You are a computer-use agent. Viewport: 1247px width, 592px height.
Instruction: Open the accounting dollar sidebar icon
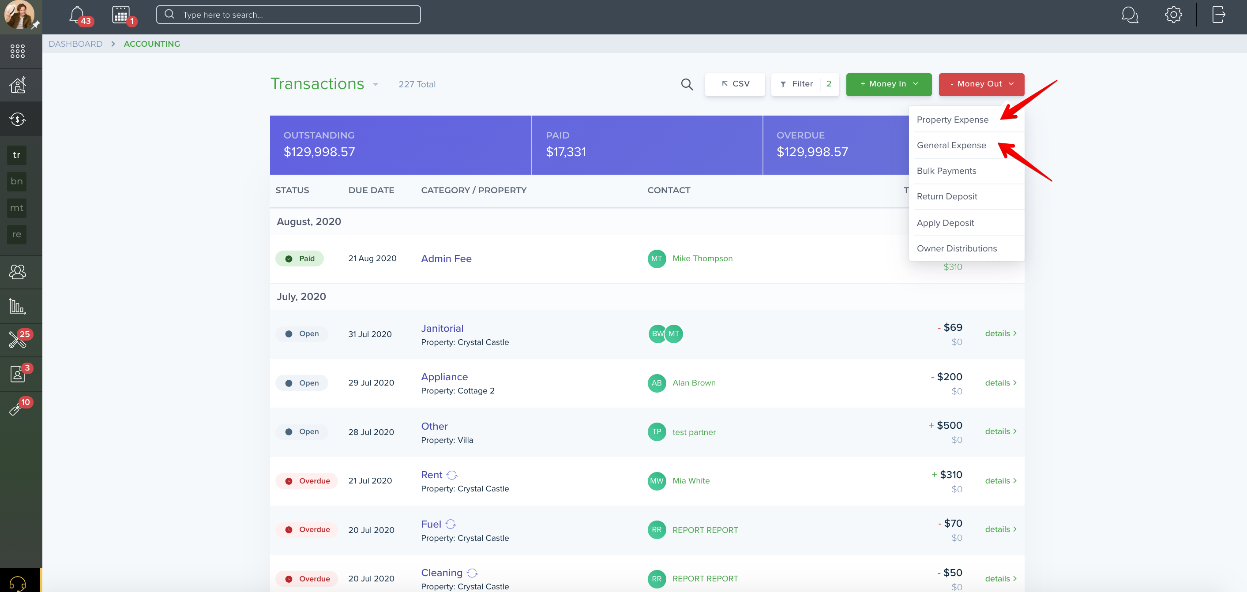(17, 119)
